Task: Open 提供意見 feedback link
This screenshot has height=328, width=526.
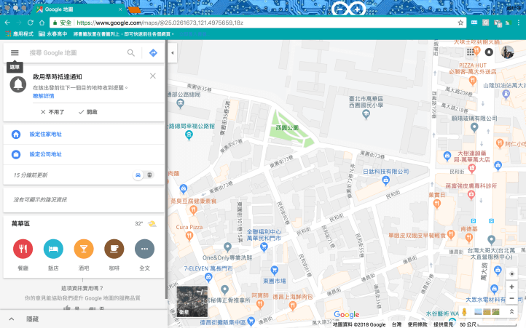Action: pyautogui.click(x=443, y=324)
